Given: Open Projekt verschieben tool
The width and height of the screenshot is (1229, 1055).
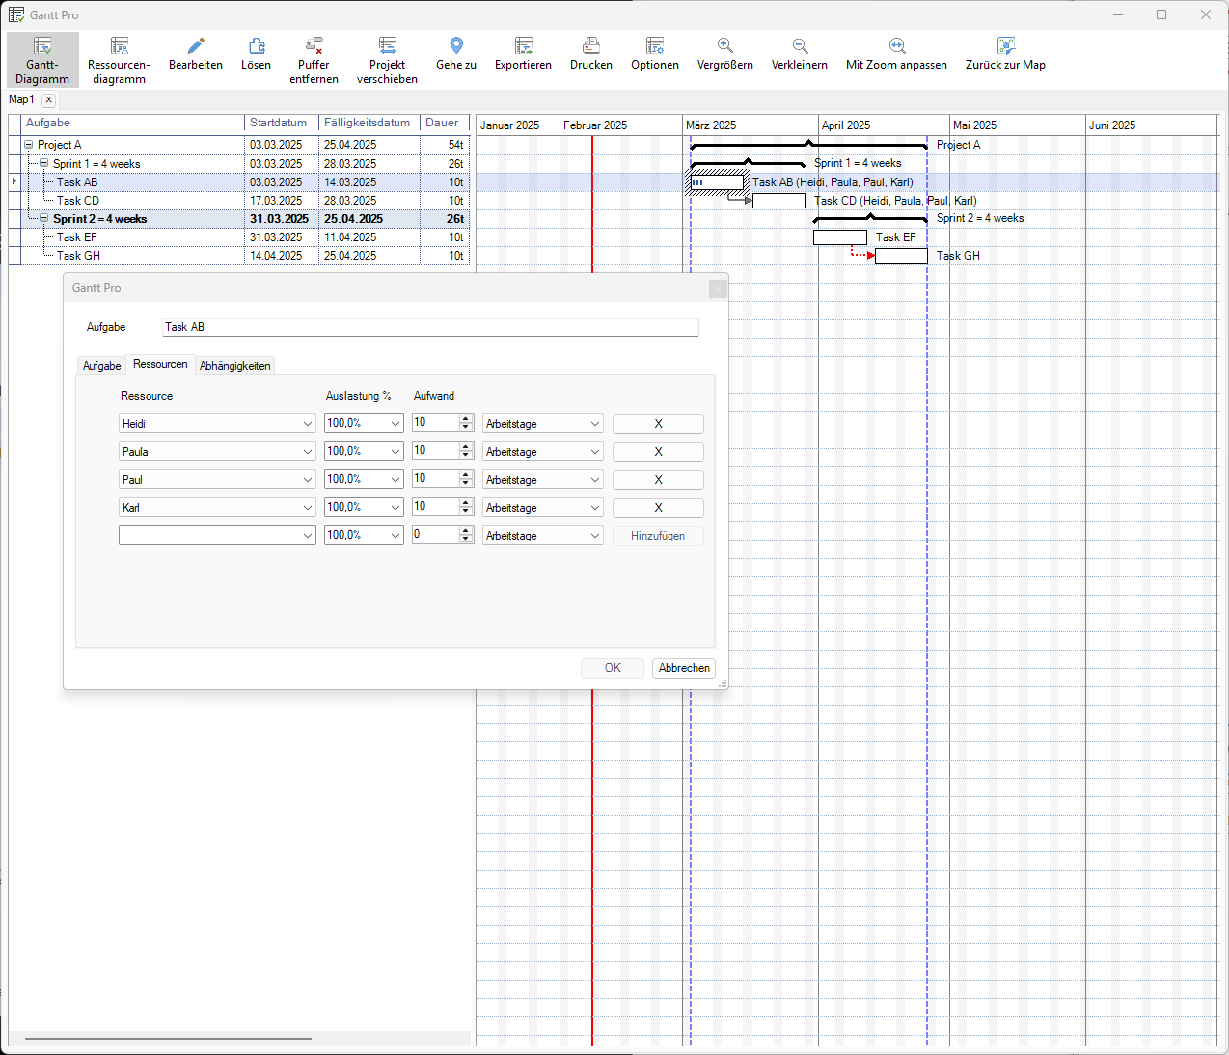Looking at the screenshot, I should click(x=387, y=60).
